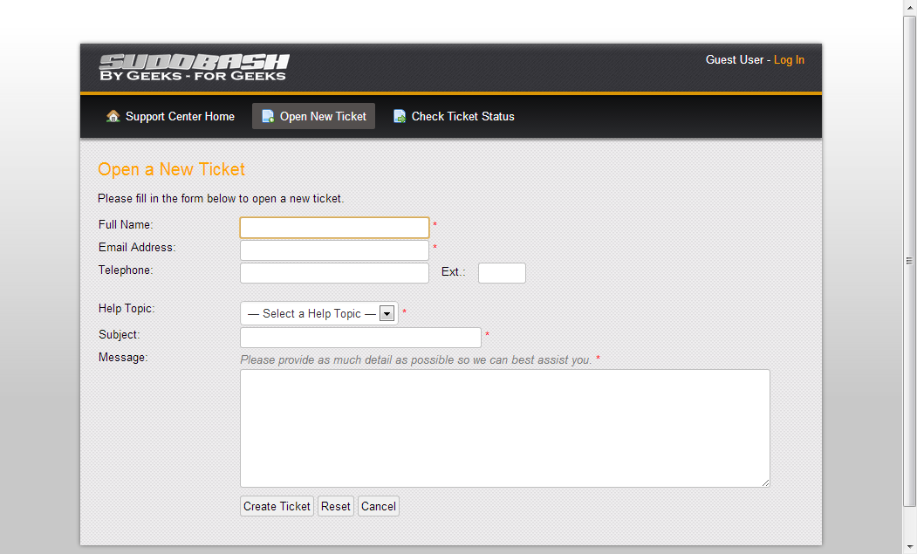
Task: Click the new ticket page icon
Action: click(x=268, y=116)
